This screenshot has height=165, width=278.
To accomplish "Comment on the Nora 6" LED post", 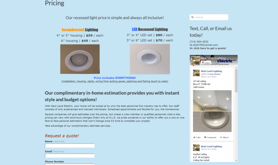I will [210, 137].
